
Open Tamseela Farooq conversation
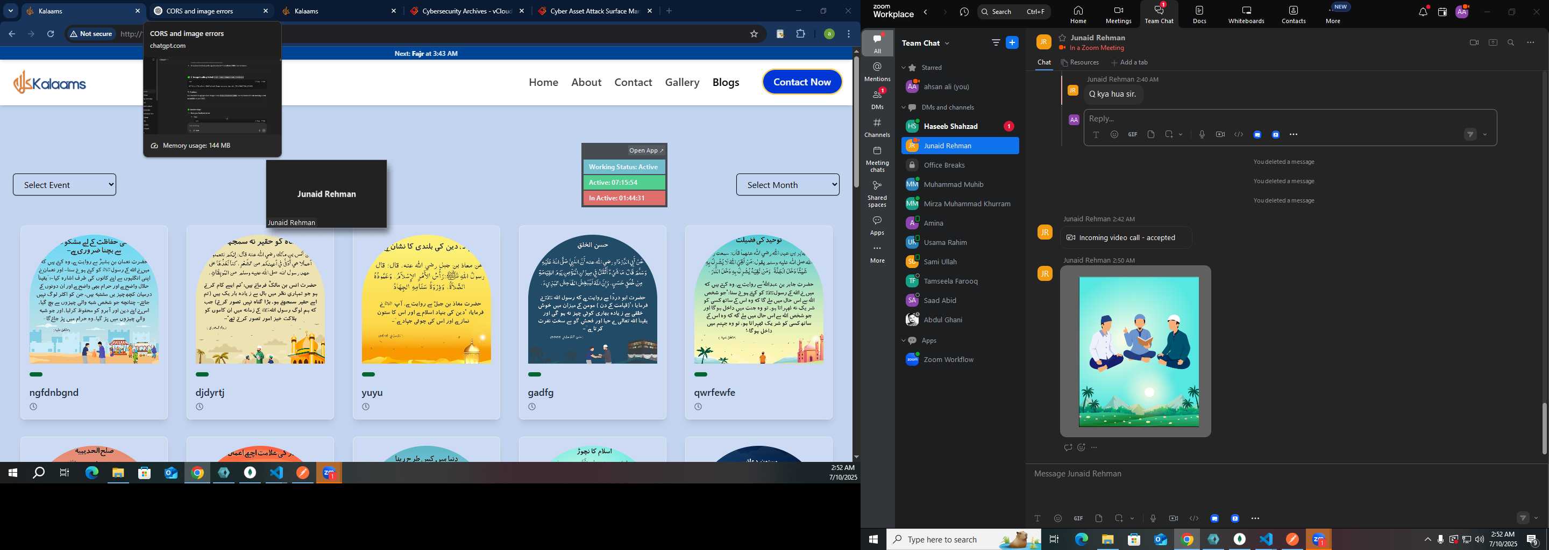(960, 281)
